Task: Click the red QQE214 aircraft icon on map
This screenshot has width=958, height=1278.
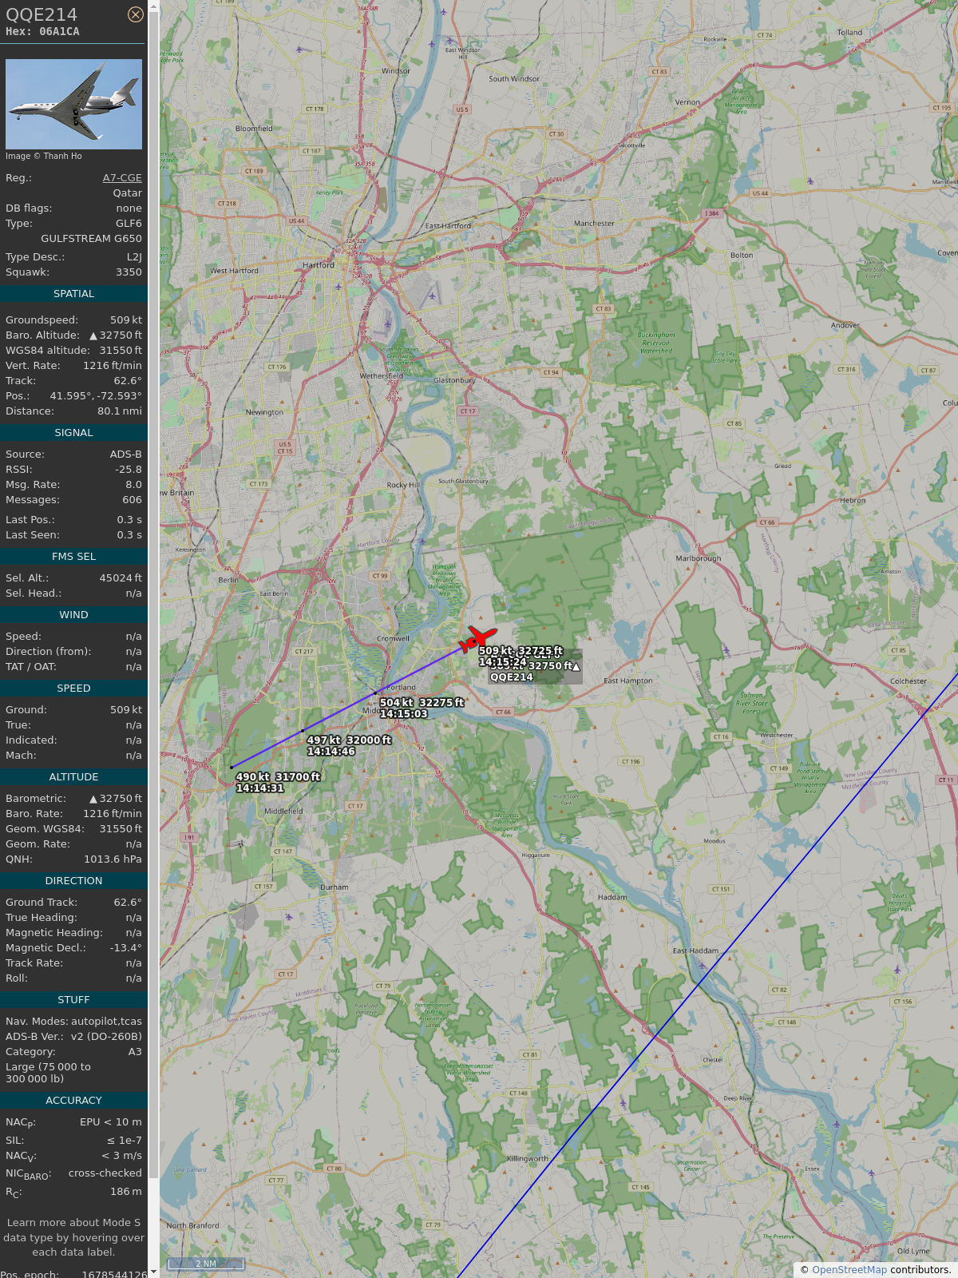Action: 477,640
